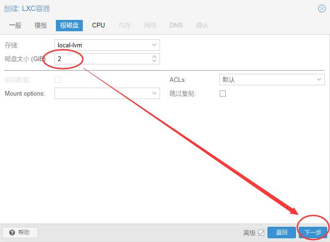This screenshot has height=242, width=330.
Task: Toggle the 高级 advanced checkbox
Action: pos(261,233)
